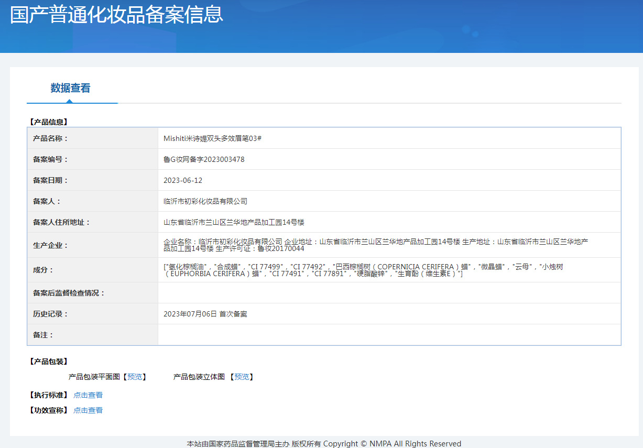The width and height of the screenshot is (643, 448).
Task: Click the empty 备案后监督检查情况 value cell
Action: [x=389, y=293]
